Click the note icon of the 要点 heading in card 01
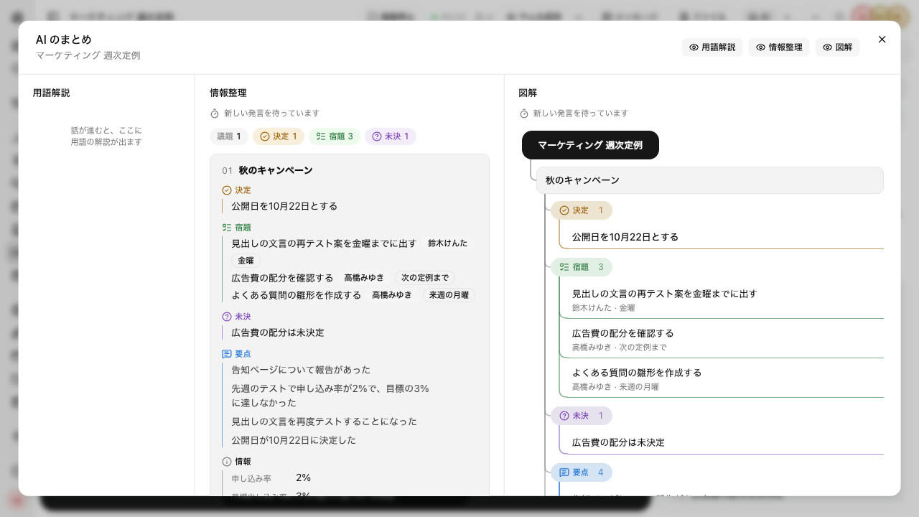 coord(227,354)
